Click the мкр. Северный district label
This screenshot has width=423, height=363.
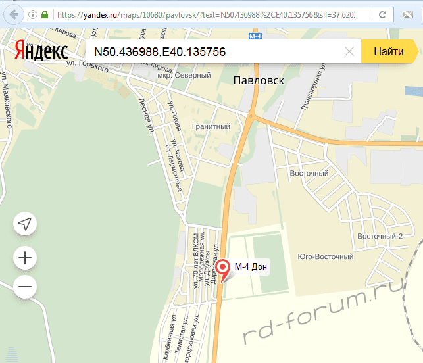point(182,74)
